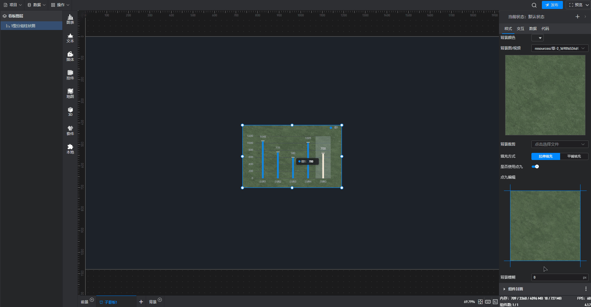591x307 pixels.
Task: Open the 3D components panel
Action: pyautogui.click(x=70, y=111)
